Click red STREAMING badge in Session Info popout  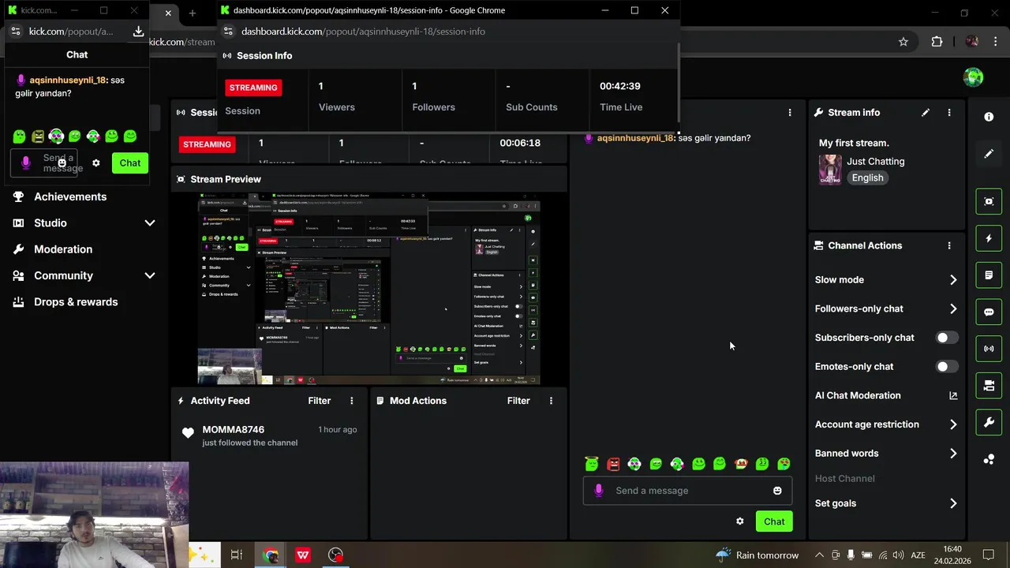tap(253, 88)
